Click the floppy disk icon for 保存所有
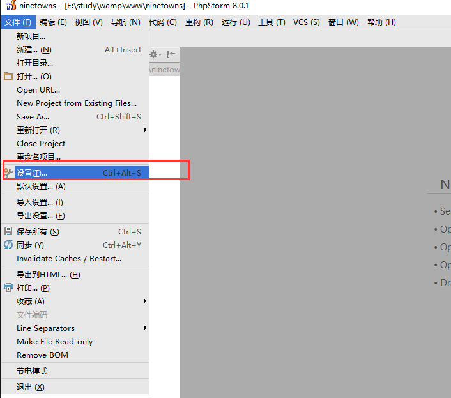The height and width of the screenshot is (398, 451). pos(8,231)
